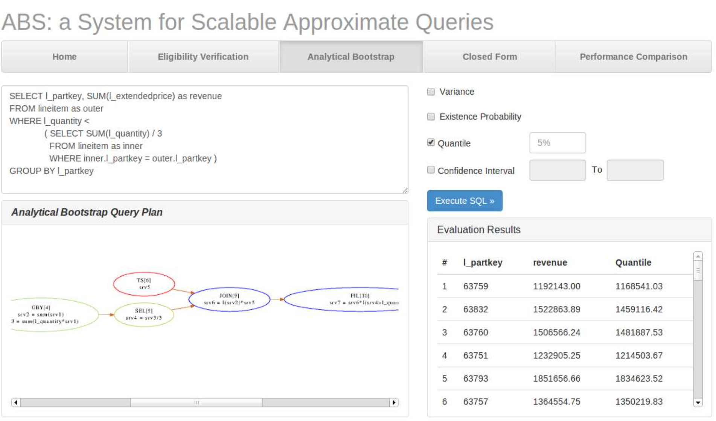Click the Quantile 5% input field
The width and height of the screenshot is (716, 421).
pos(557,143)
